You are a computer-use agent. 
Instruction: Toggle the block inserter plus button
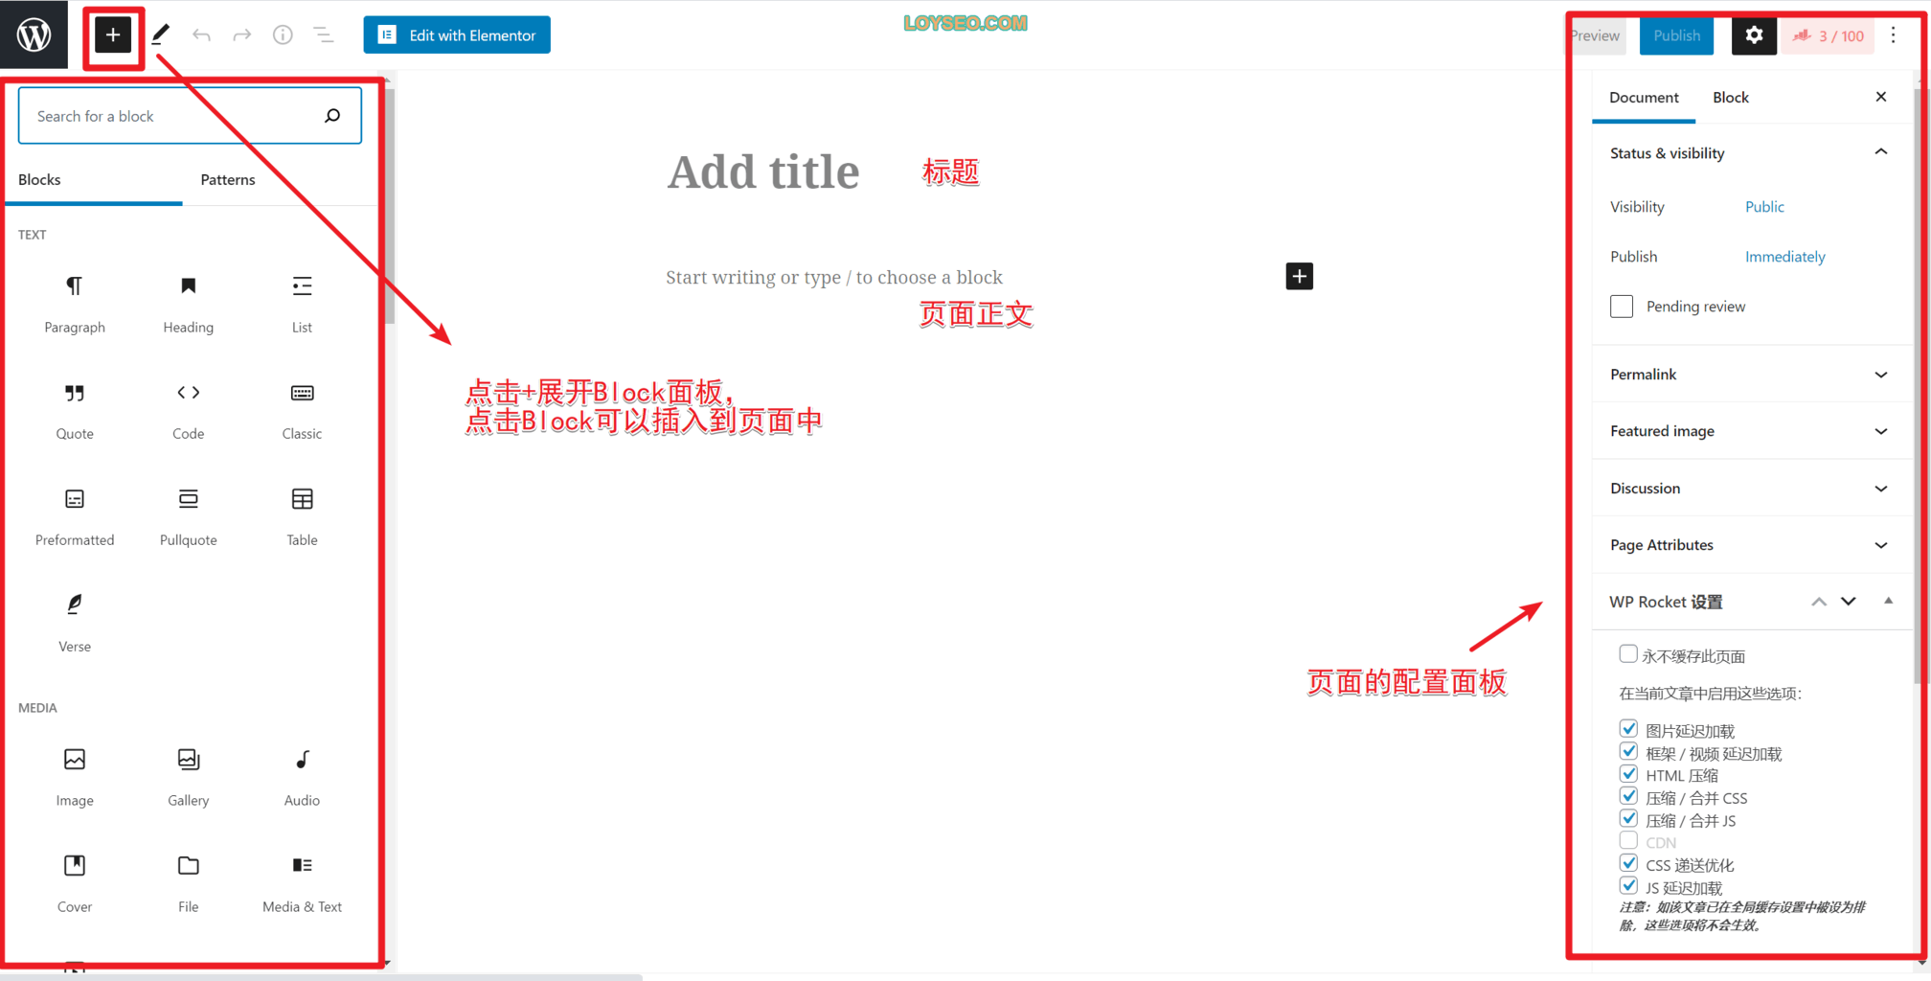point(113,35)
